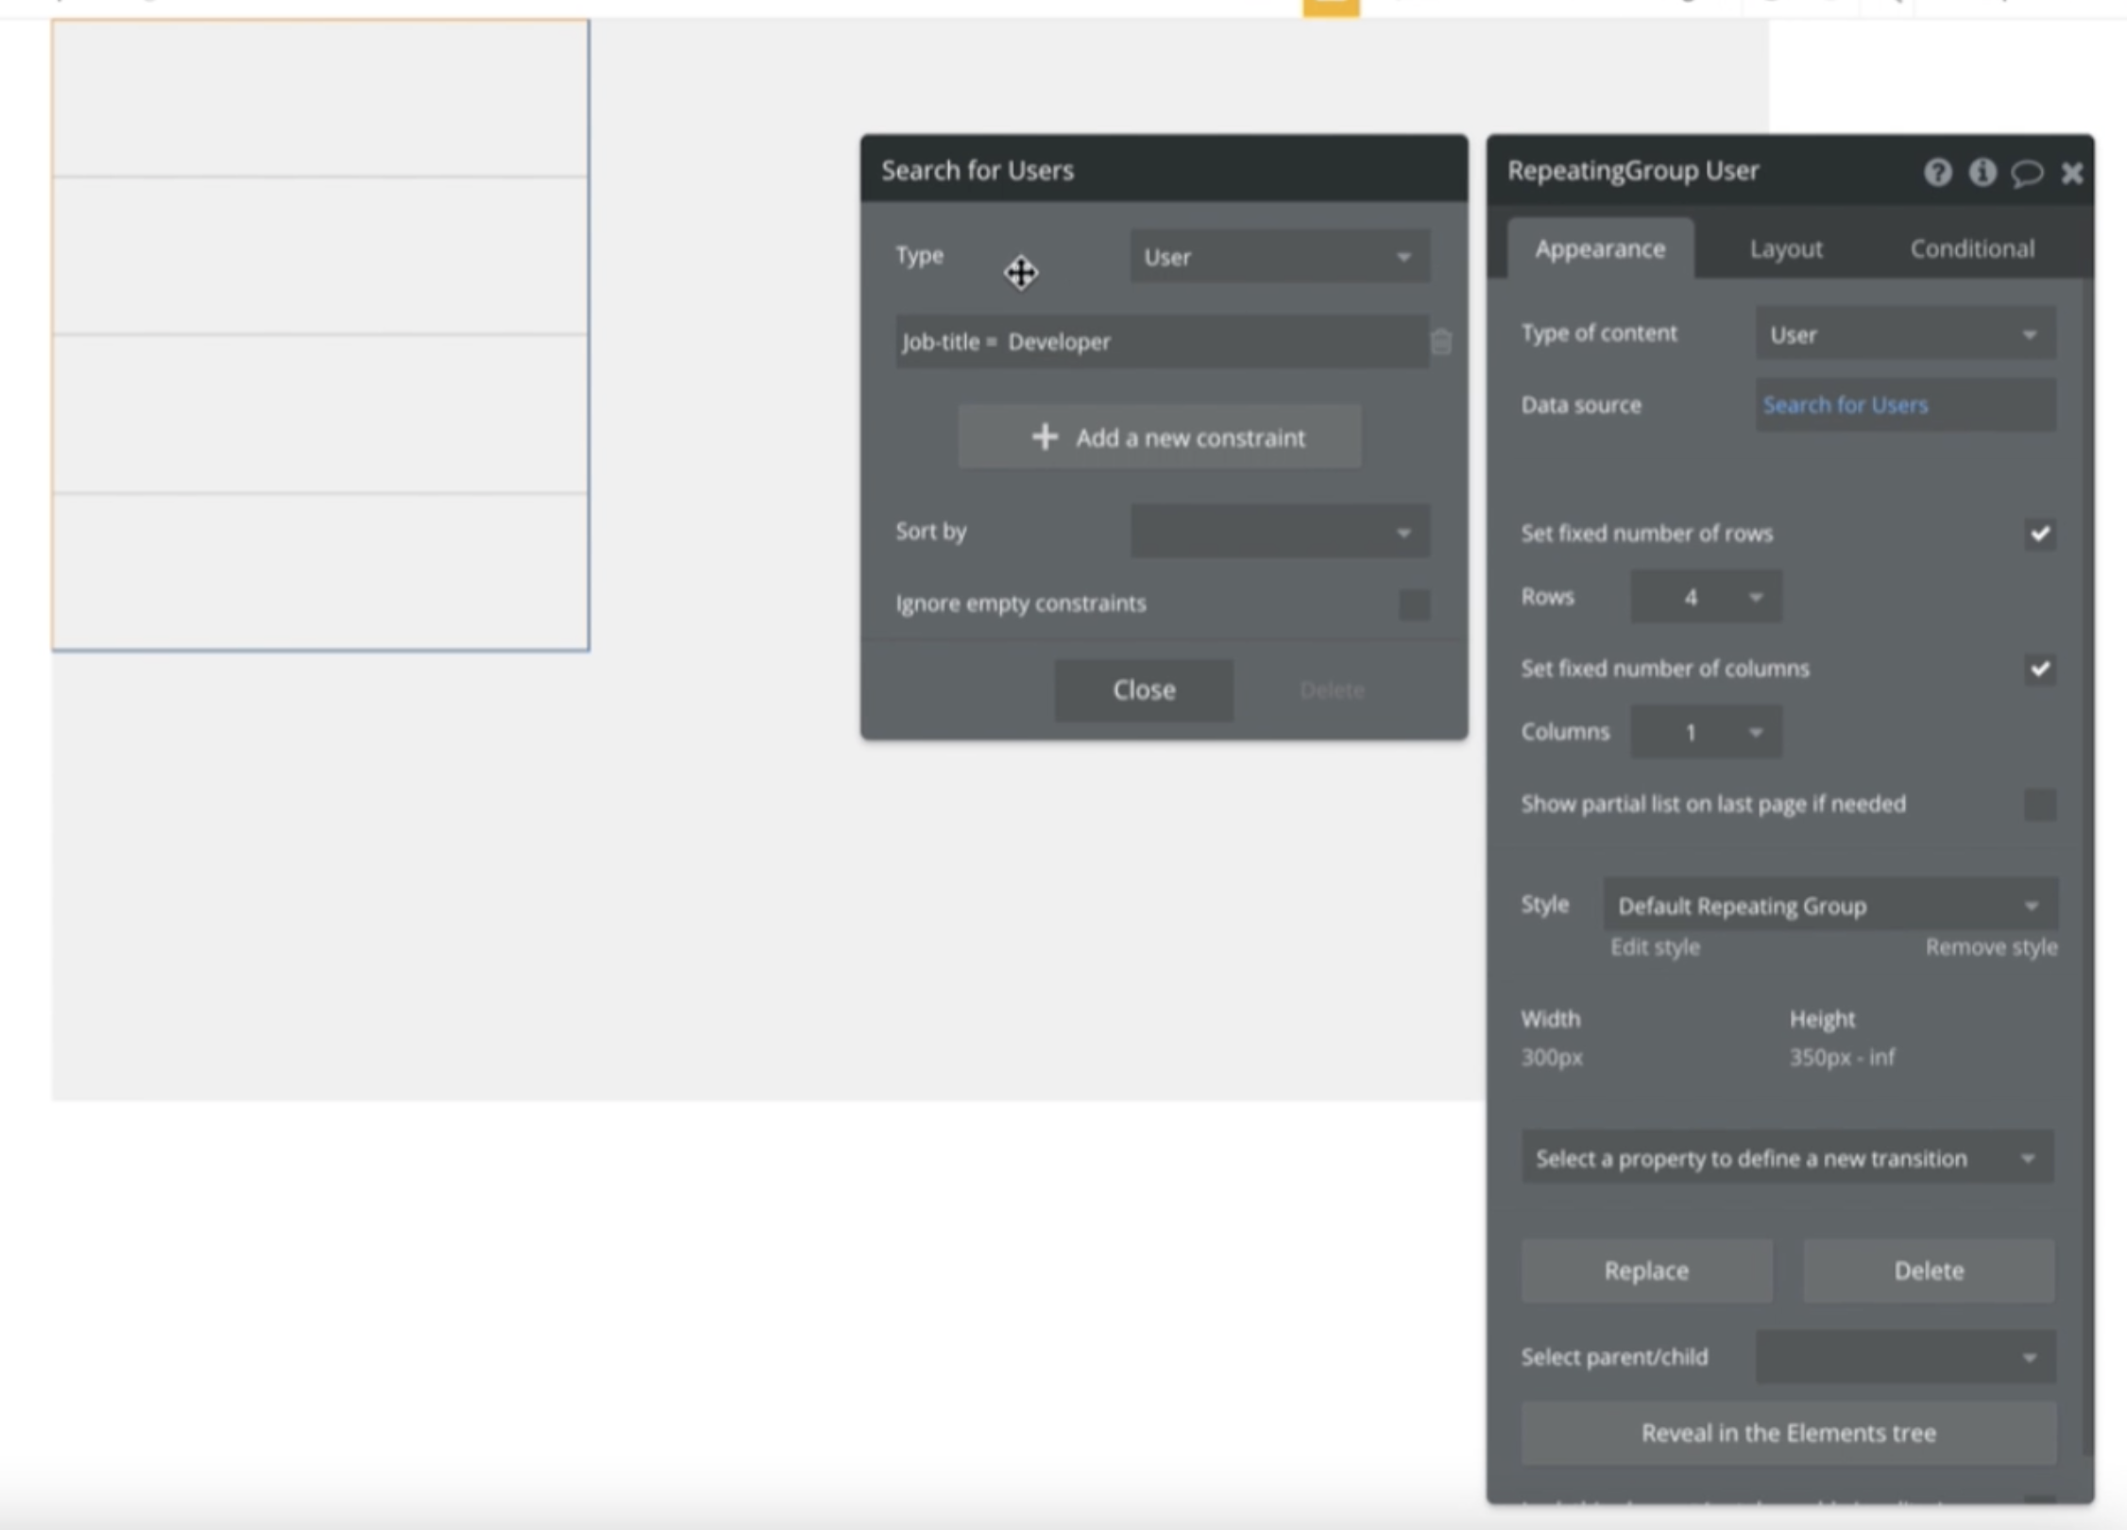2127x1530 pixels.
Task: Switch to the Layout tab
Action: pos(1785,249)
